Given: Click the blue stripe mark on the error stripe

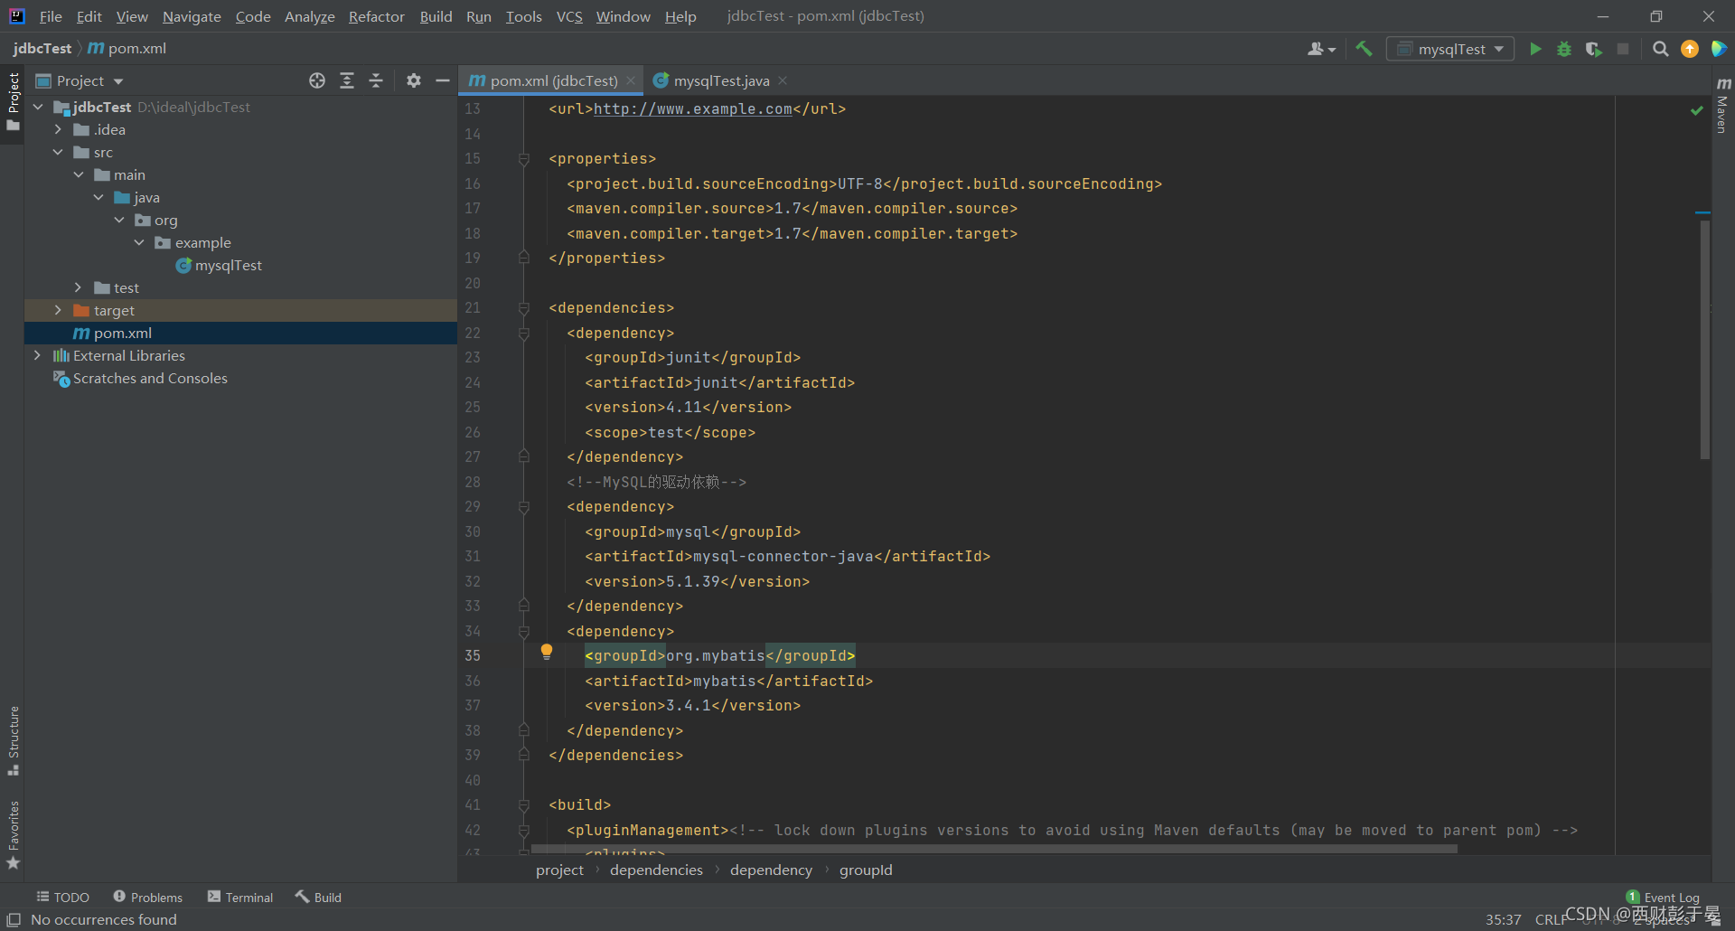Looking at the screenshot, I should (x=1703, y=212).
